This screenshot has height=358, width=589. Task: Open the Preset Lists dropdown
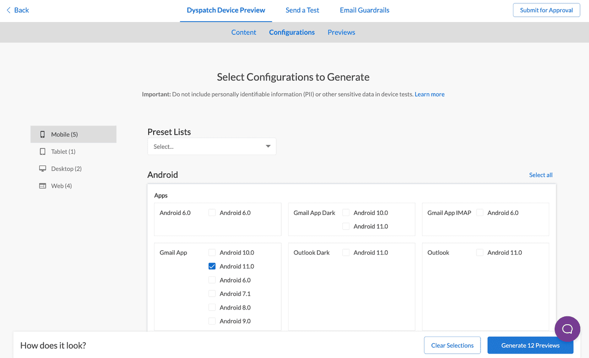(x=212, y=146)
